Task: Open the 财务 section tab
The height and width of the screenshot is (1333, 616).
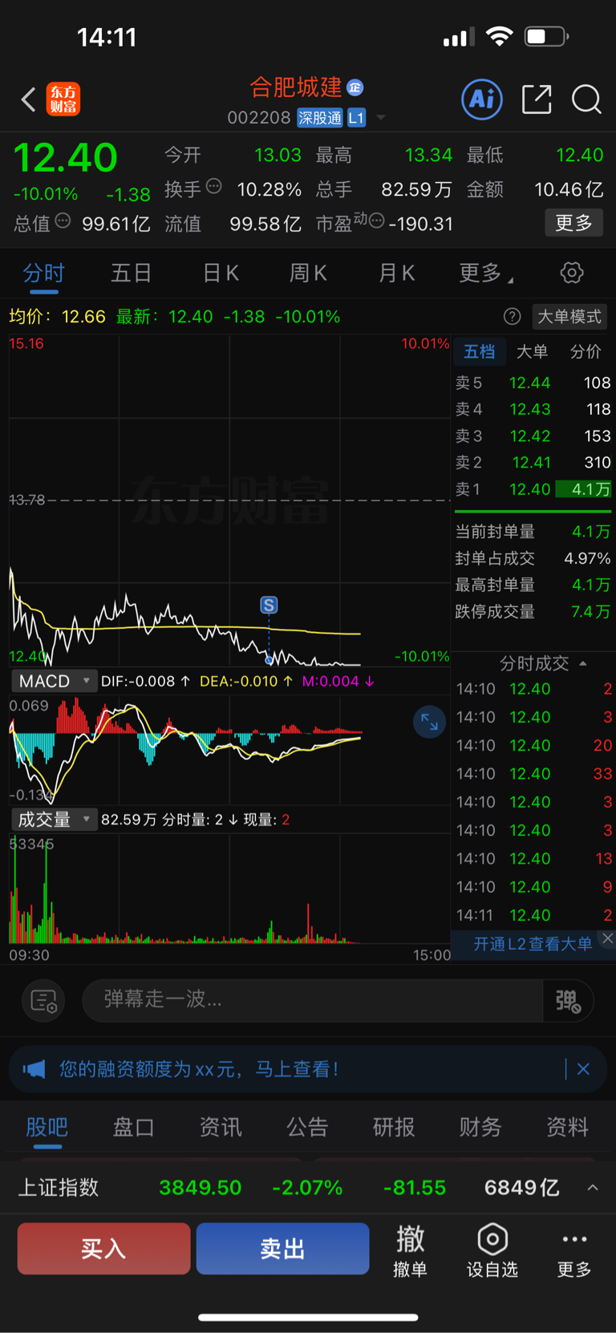Action: pos(480,1127)
